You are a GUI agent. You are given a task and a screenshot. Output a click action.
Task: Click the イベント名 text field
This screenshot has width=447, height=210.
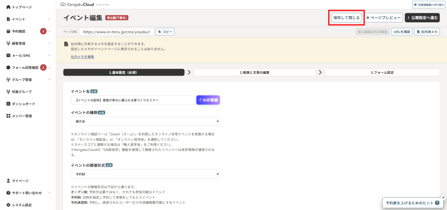[132, 100]
